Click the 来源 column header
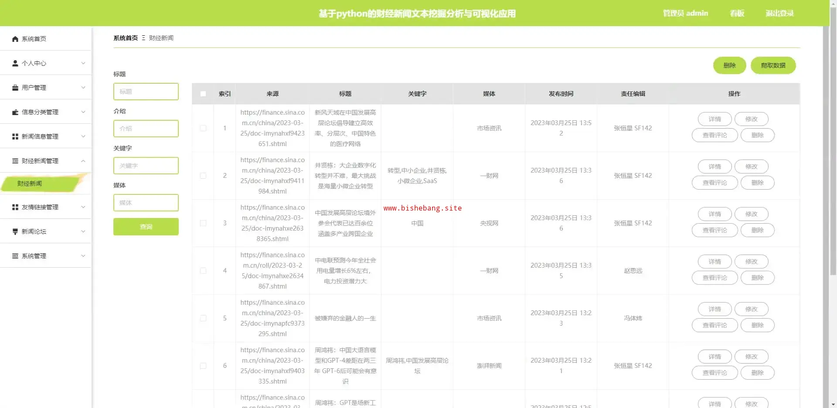 272,94
